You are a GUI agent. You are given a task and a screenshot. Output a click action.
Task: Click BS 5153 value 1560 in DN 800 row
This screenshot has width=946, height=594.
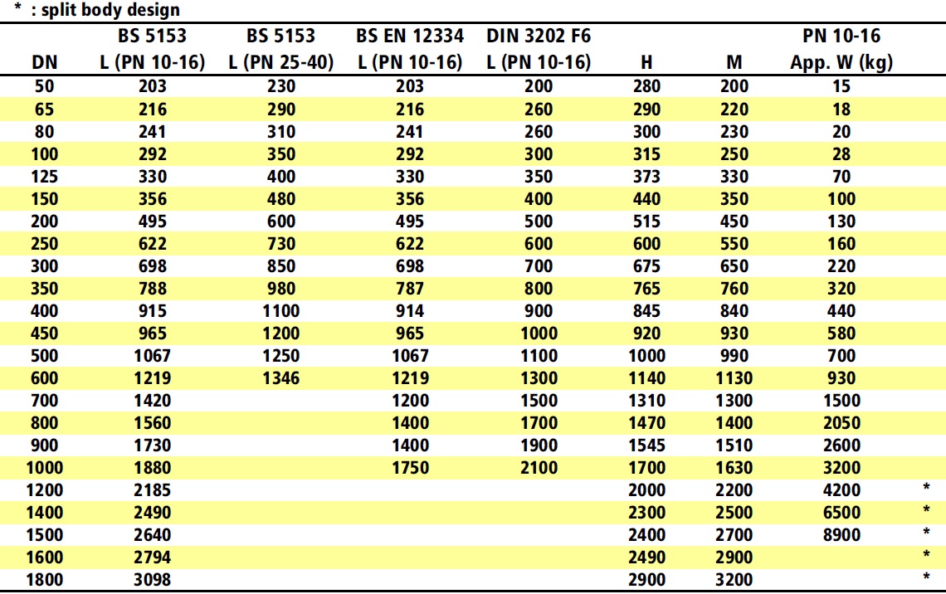152,423
